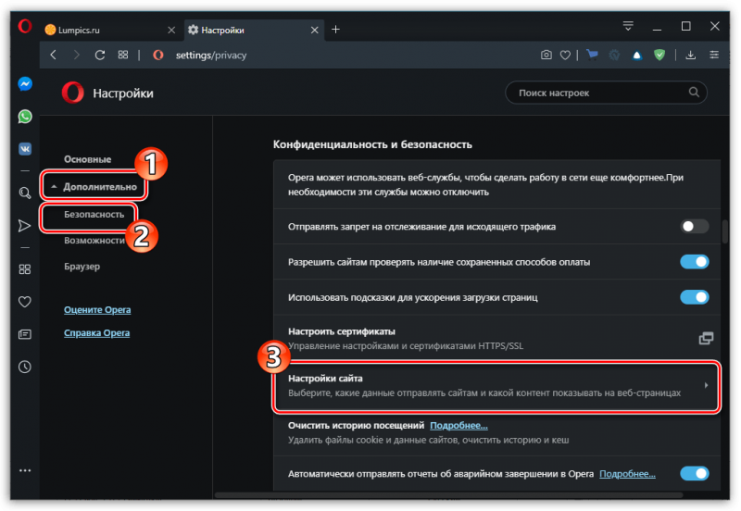The width and height of the screenshot is (741, 511).
Task: Open WhatsApp in the sidebar
Action: tap(25, 117)
